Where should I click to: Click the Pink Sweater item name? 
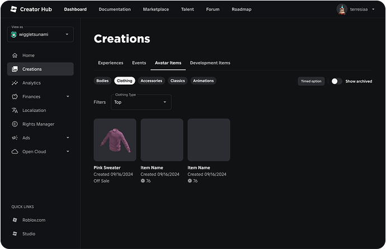coord(107,168)
